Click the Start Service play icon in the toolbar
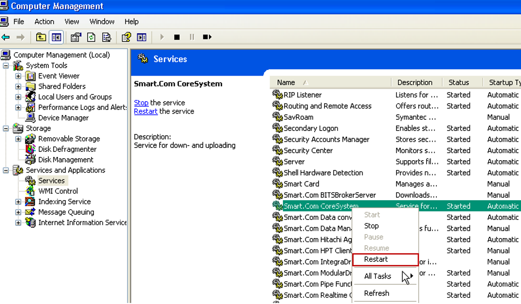 (162, 37)
